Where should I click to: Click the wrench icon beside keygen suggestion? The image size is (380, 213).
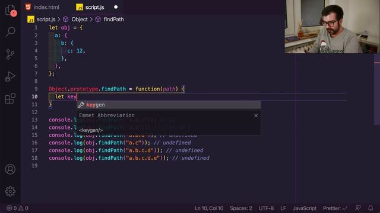pos(81,105)
